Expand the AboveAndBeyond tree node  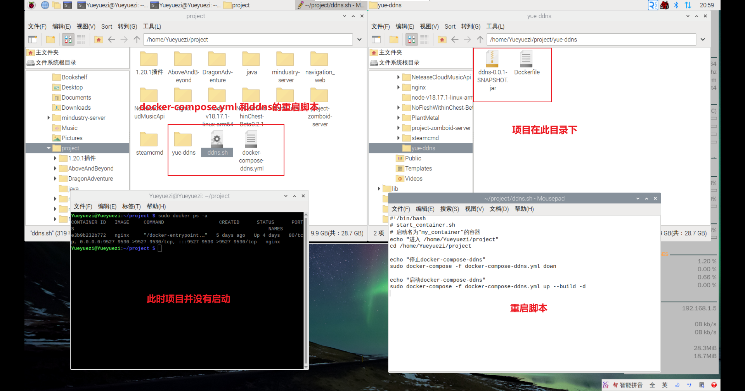coord(55,169)
